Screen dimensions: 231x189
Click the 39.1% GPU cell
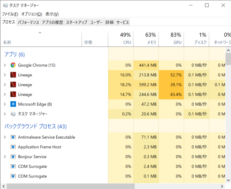click(171, 85)
